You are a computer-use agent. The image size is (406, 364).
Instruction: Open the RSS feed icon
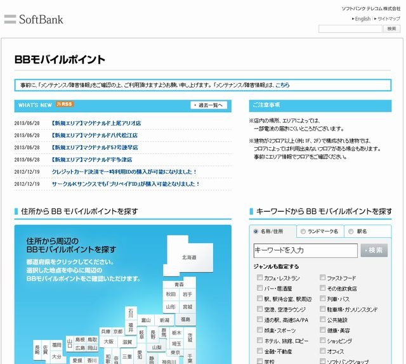[x=65, y=104]
